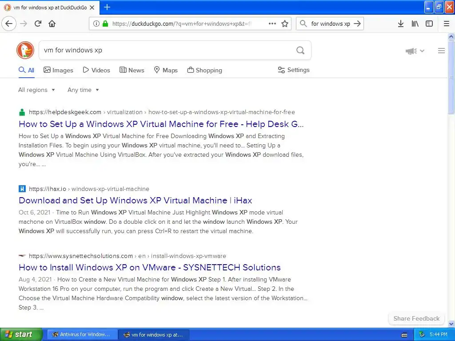Viewport: 455px width, 341px height.
Task: Open the browser Home page
Action: 52,24
